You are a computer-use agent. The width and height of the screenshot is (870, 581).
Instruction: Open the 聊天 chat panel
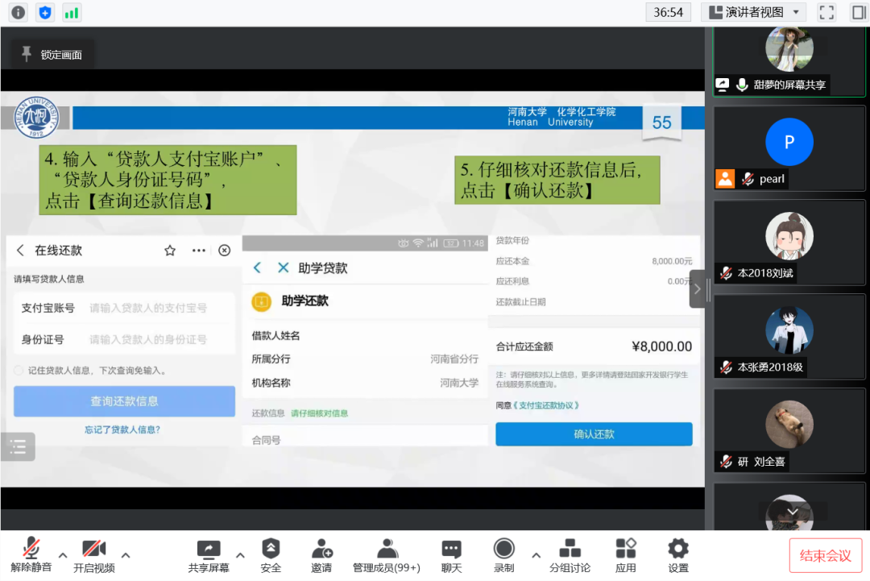tap(451, 555)
